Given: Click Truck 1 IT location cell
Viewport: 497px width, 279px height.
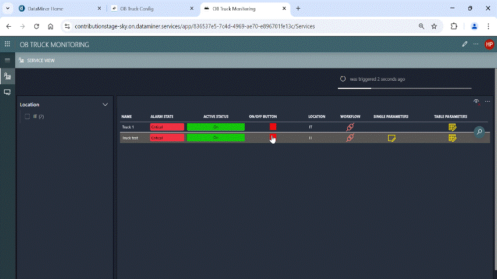Looking at the screenshot, I should (x=311, y=127).
